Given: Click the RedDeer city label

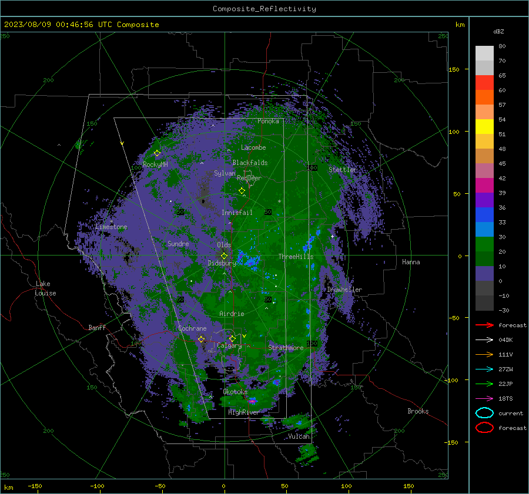Looking at the screenshot, I should click(x=249, y=178).
